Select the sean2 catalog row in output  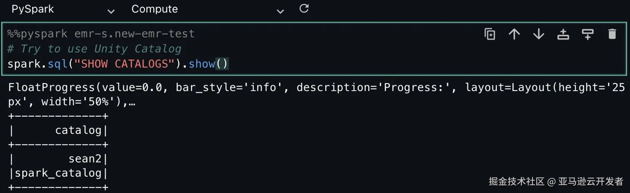(85, 159)
